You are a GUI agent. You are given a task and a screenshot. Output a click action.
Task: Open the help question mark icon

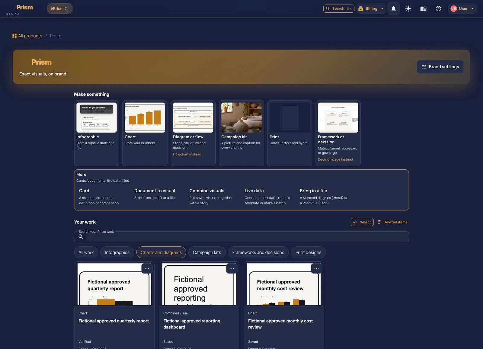coord(438,9)
